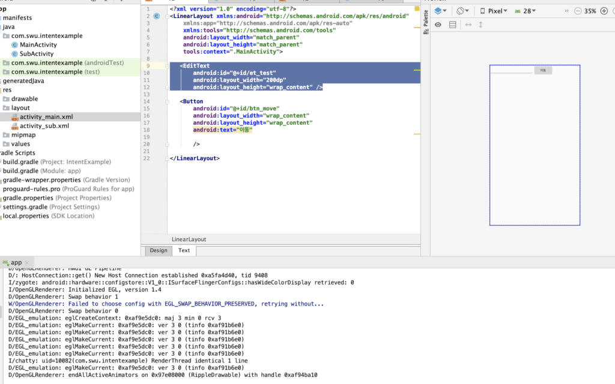Select com.swu.intentexample main package

[47, 35]
